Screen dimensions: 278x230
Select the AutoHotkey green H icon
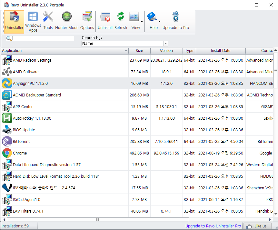click(x=7, y=118)
